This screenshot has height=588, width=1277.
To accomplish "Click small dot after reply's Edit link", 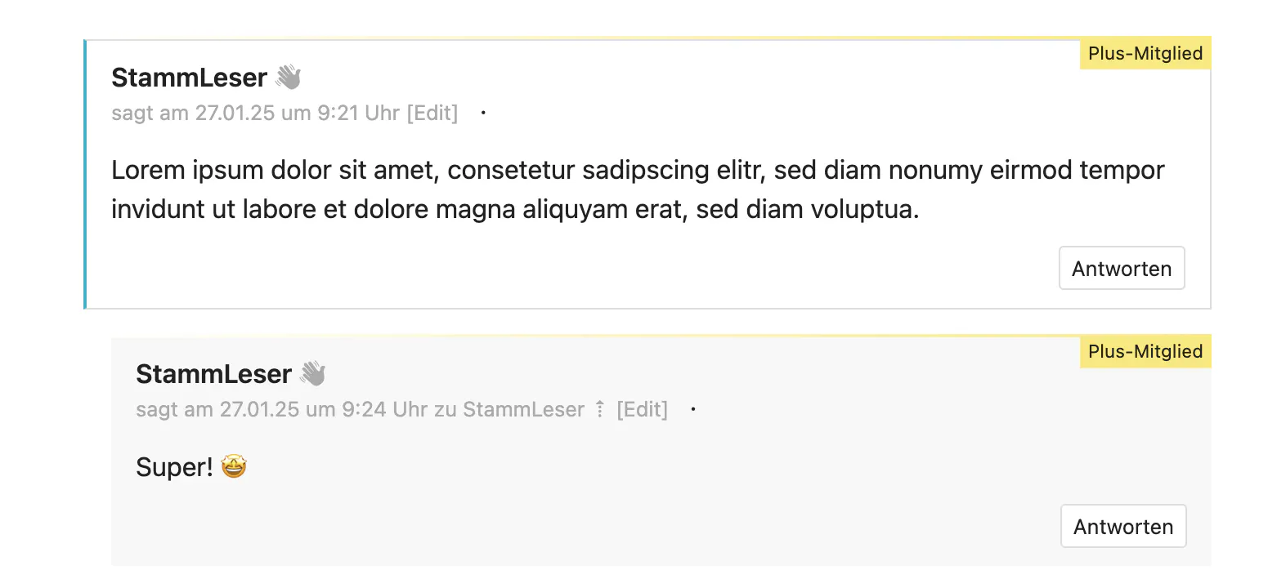I will (x=693, y=409).
